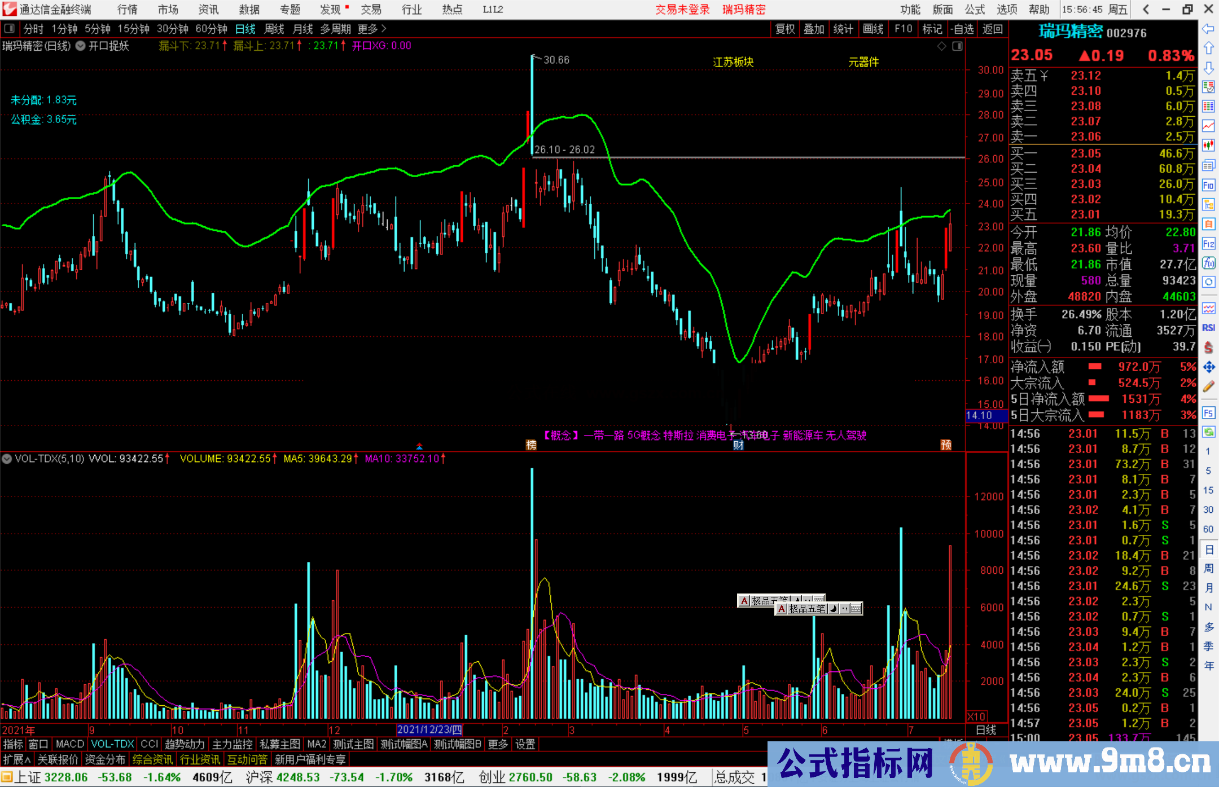The width and height of the screenshot is (1219, 787).
Task: Open the 行情 menu
Action: click(x=128, y=10)
